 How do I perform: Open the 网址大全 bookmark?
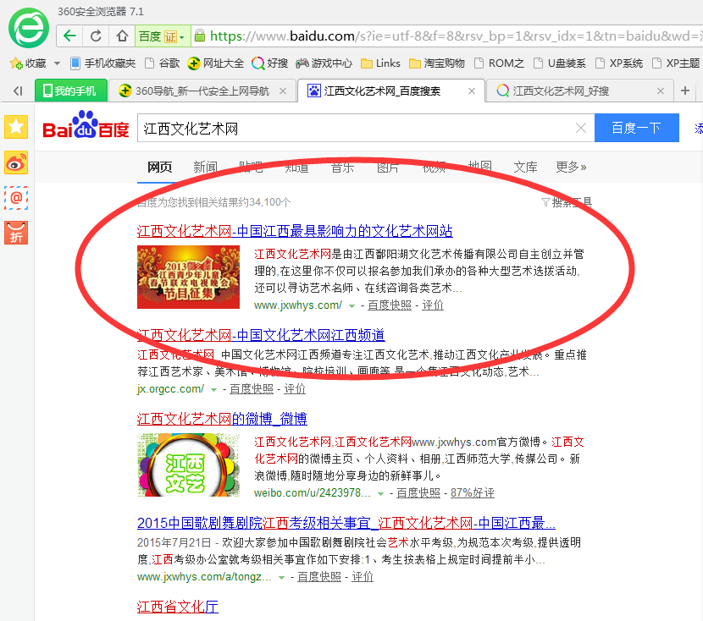click(216, 63)
